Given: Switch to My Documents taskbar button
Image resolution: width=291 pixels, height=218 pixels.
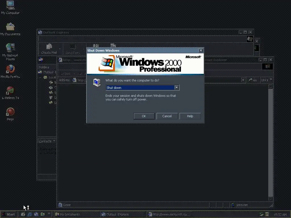Looking at the screenshot, I should (x=76, y=215).
